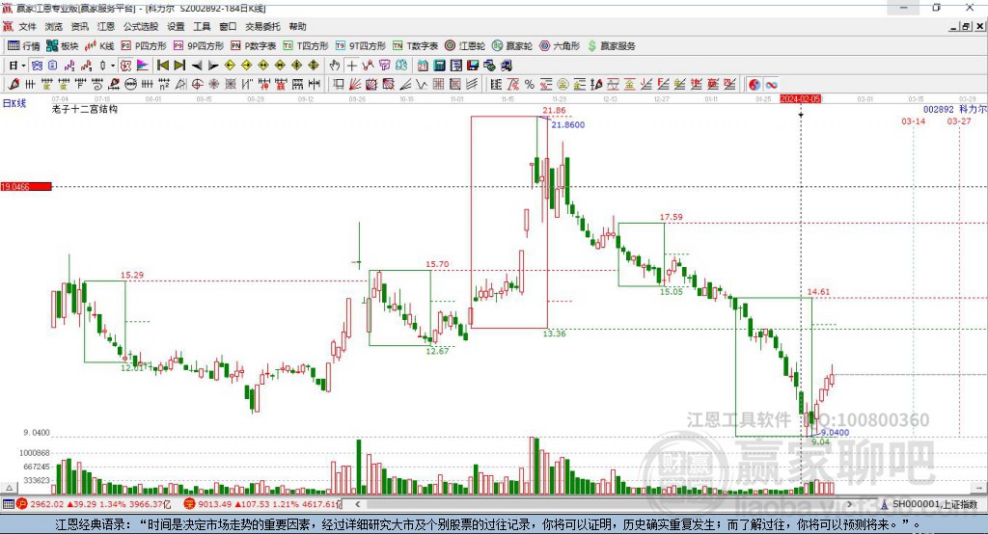Open the 浏览 menu

[x=54, y=26]
